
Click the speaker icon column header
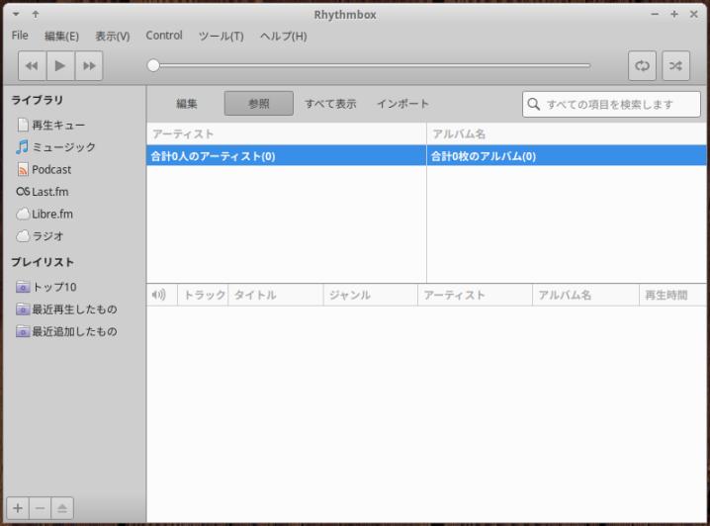click(162, 296)
